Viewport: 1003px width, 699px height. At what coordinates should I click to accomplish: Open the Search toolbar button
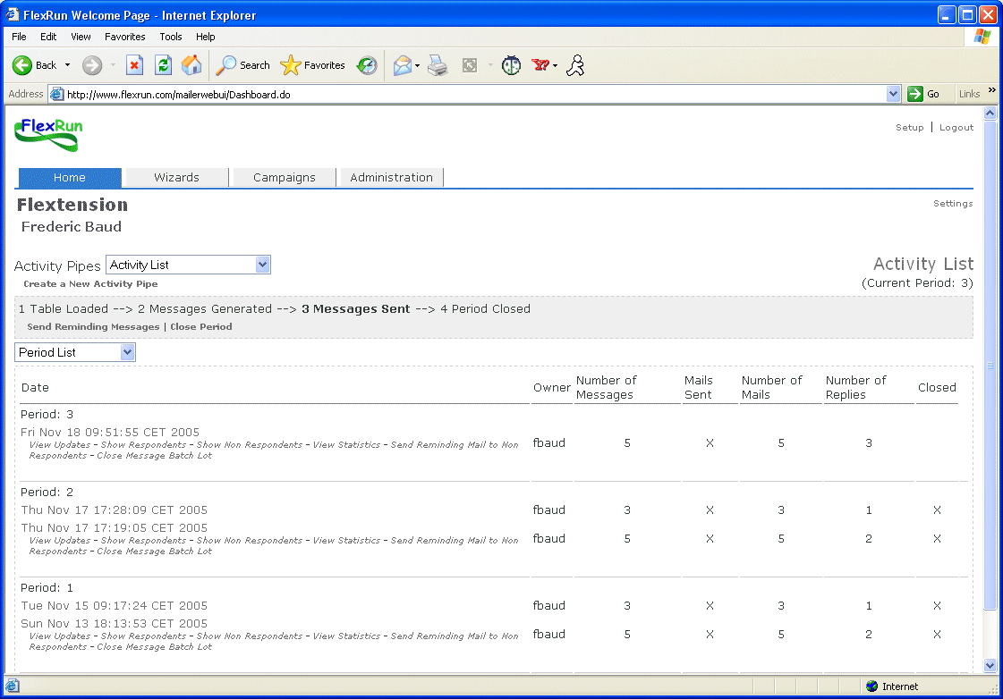pyautogui.click(x=243, y=65)
